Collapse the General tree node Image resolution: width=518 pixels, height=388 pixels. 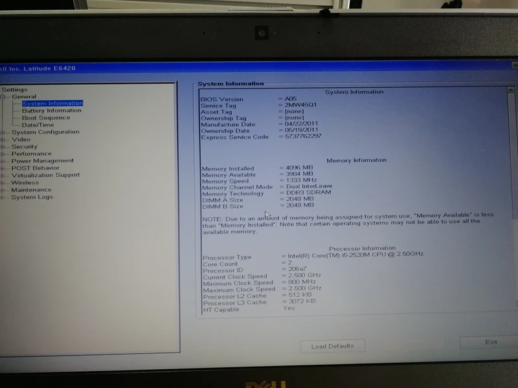coord(3,96)
